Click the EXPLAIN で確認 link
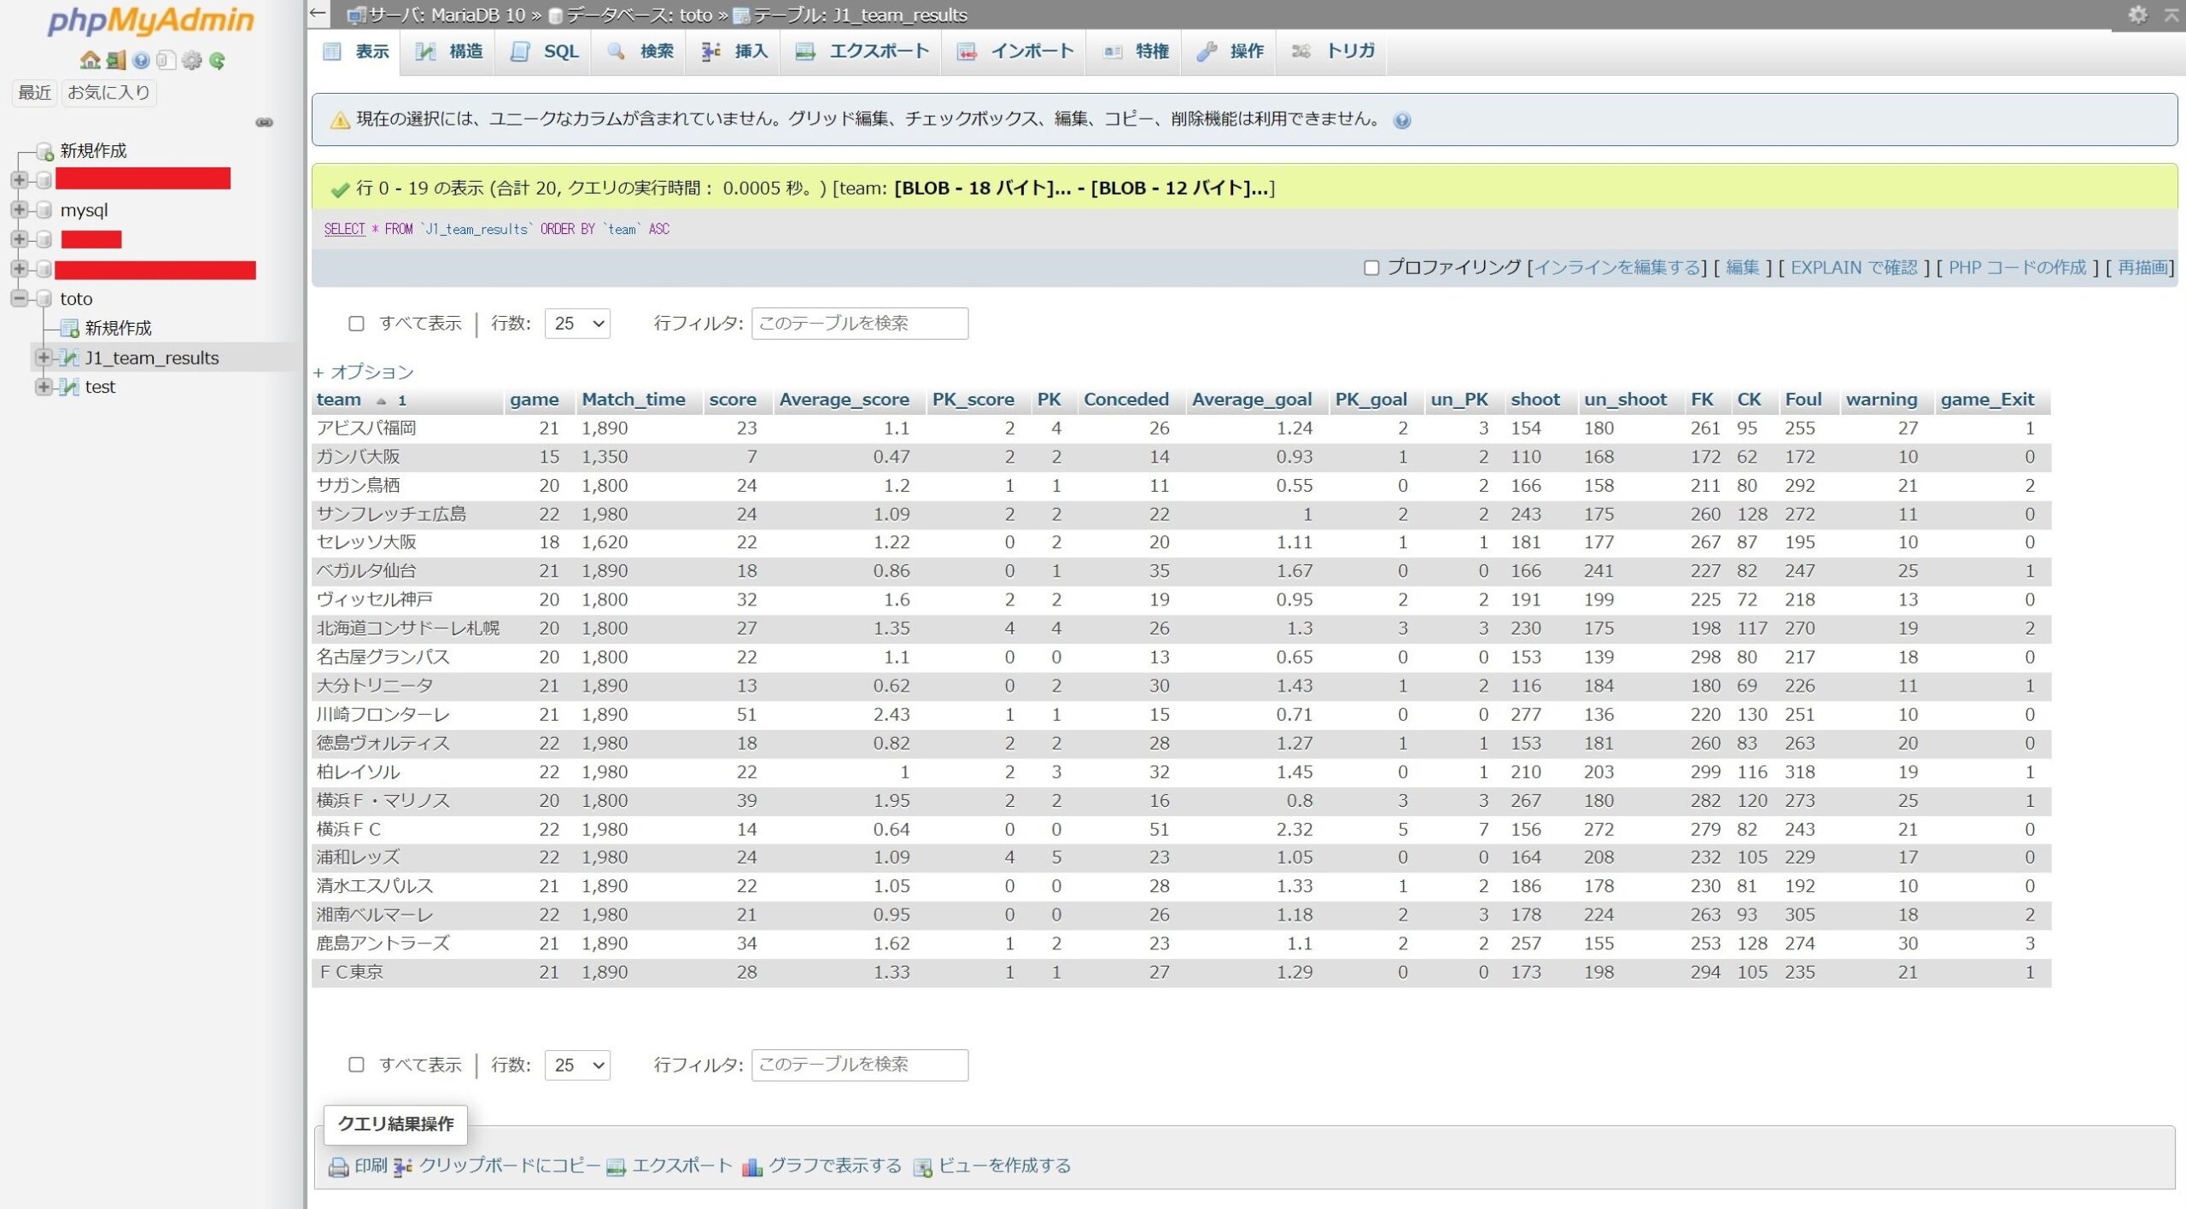 1853,268
